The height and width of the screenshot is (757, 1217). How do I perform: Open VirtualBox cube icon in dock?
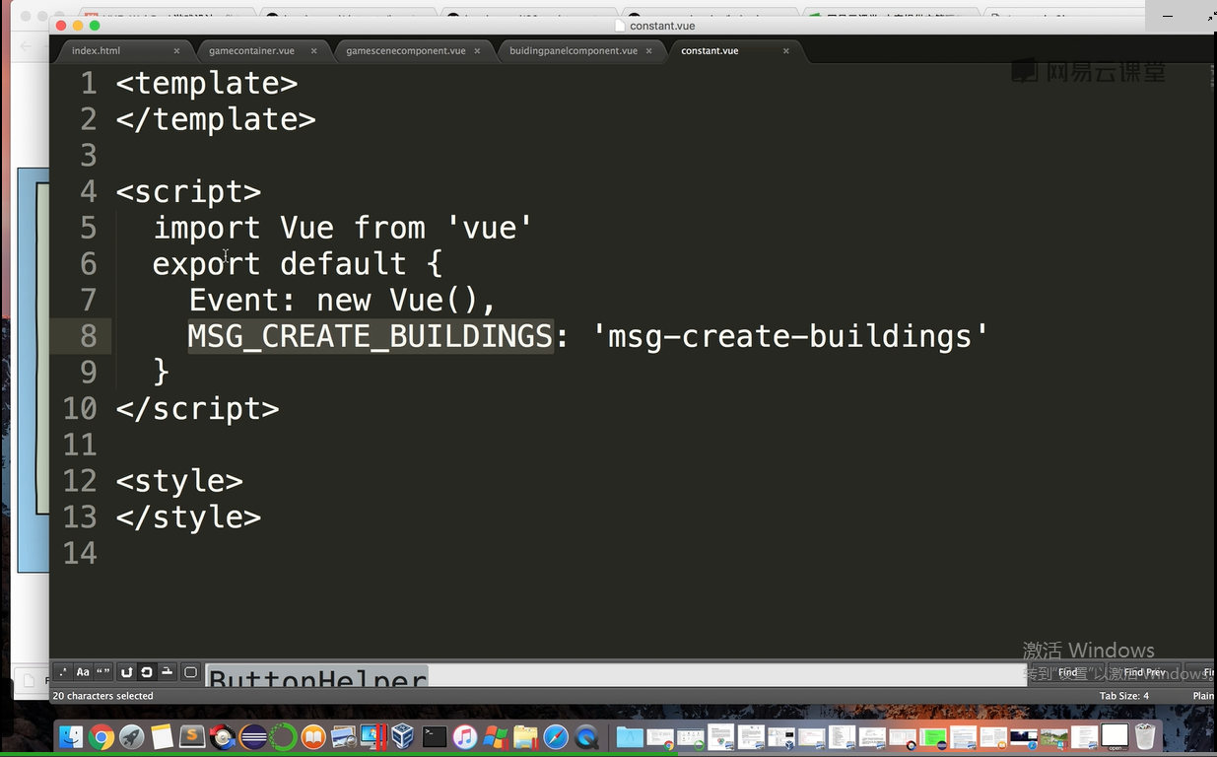point(404,737)
